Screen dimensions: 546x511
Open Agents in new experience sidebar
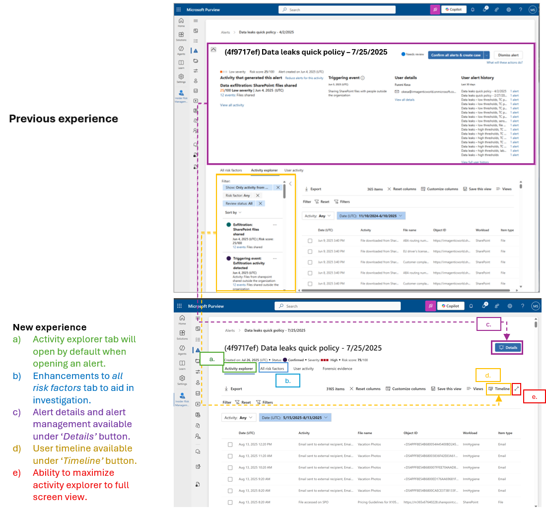click(x=182, y=349)
